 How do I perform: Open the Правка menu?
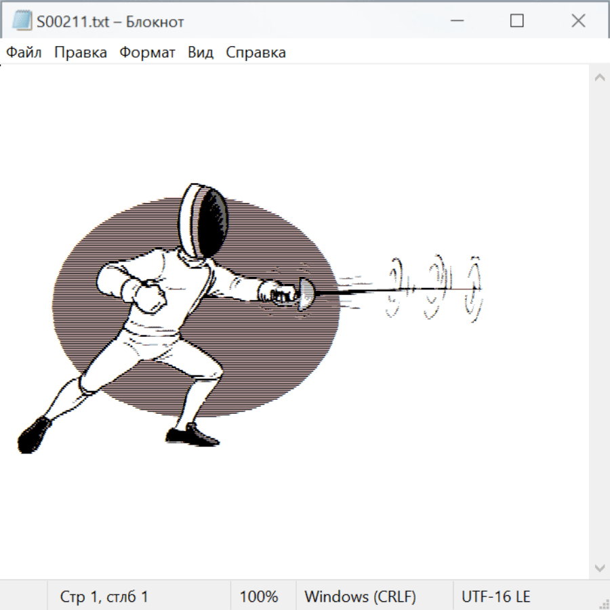coord(81,53)
